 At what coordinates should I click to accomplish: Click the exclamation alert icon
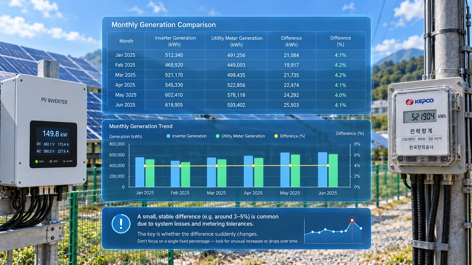point(121,224)
